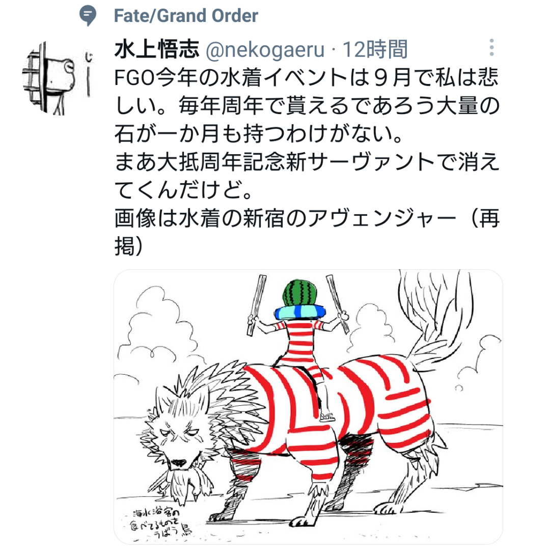
Task: Open the @nekogaeru handle
Action: (265, 49)
